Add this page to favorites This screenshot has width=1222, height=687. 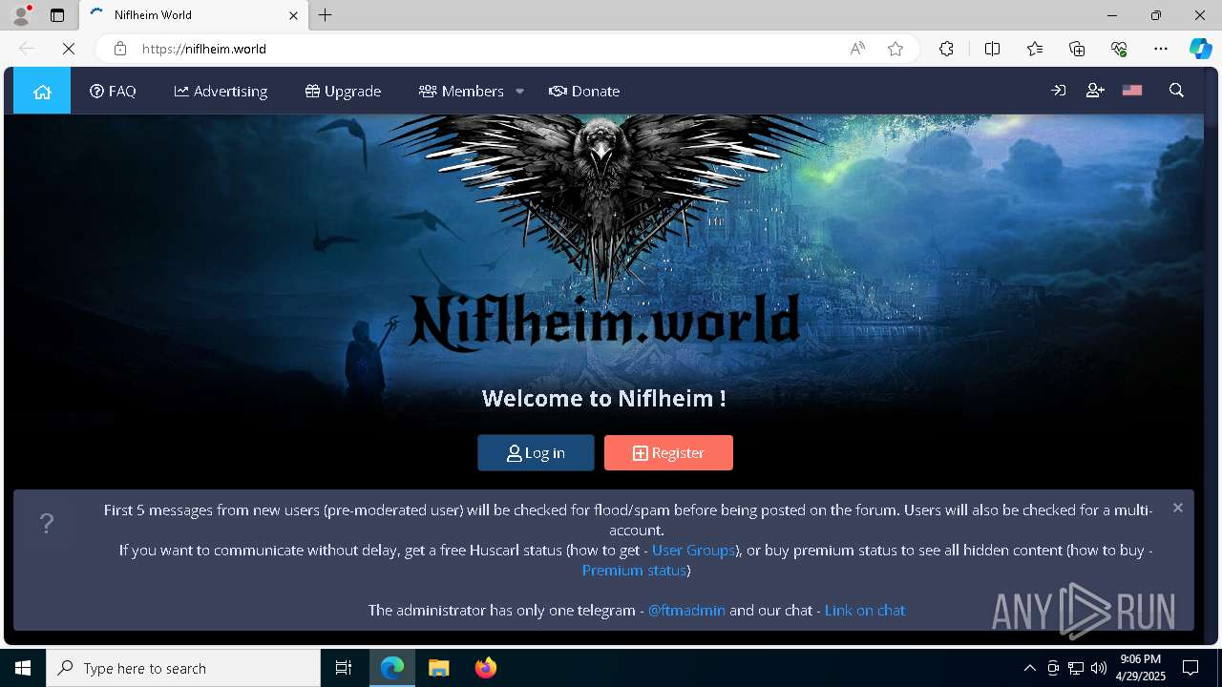(895, 49)
